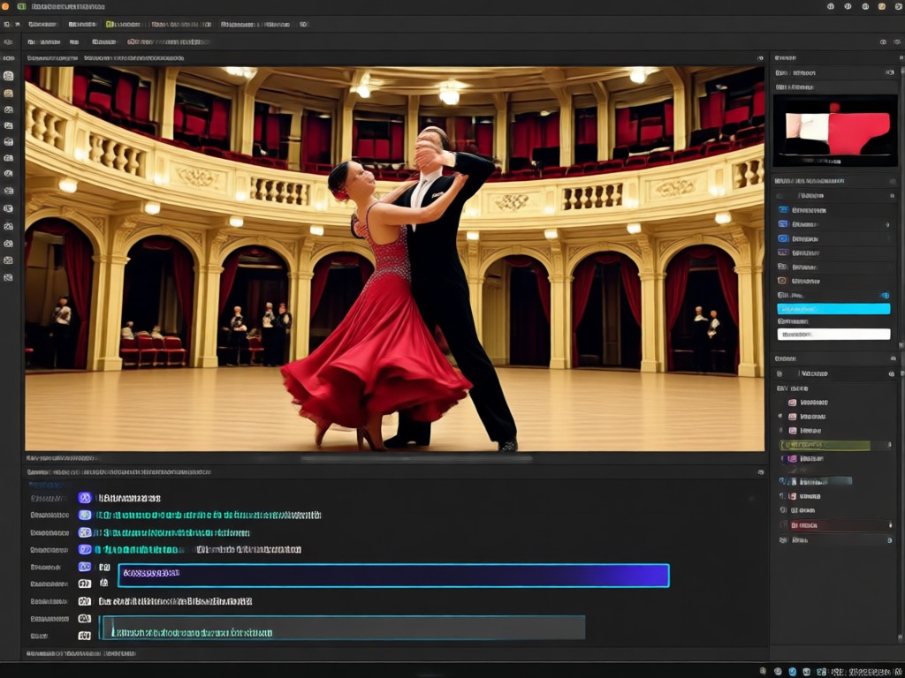Click the bright cyan bar in right panel
This screenshot has height=678, width=905.
point(833,309)
